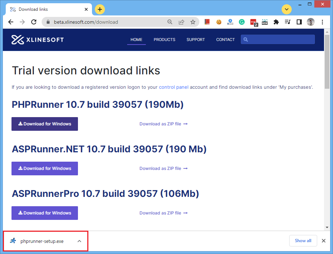
Task: Toggle the browser side panel
Action: click(299, 22)
